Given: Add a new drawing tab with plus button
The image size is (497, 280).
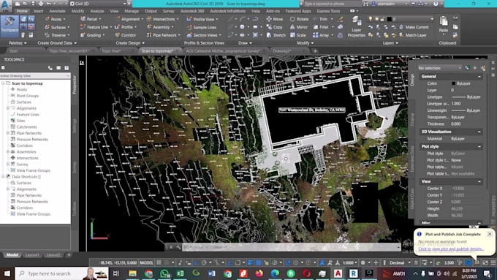Looking at the screenshot, I should coord(315,50).
